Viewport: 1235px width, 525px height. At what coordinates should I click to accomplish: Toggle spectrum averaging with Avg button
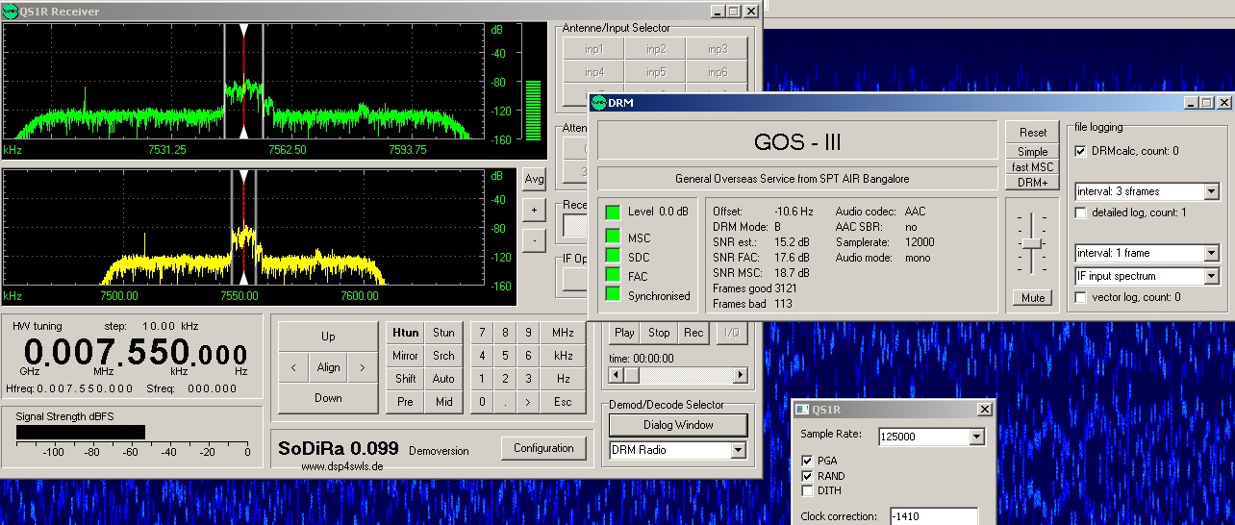[x=534, y=179]
